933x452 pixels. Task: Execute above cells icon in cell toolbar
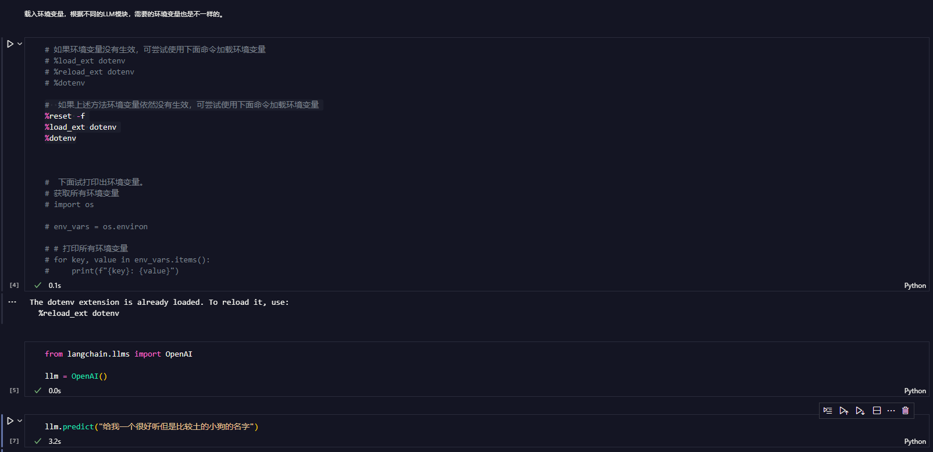click(x=844, y=411)
